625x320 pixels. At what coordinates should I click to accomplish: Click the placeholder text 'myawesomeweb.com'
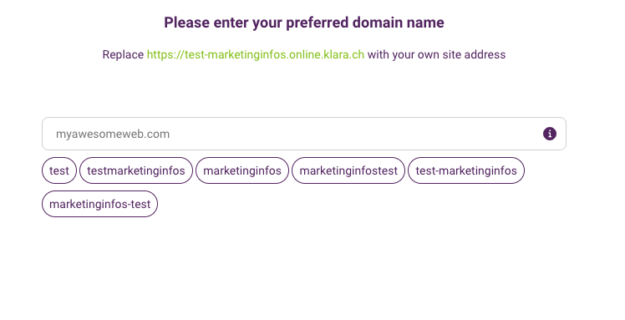click(x=113, y=134)
